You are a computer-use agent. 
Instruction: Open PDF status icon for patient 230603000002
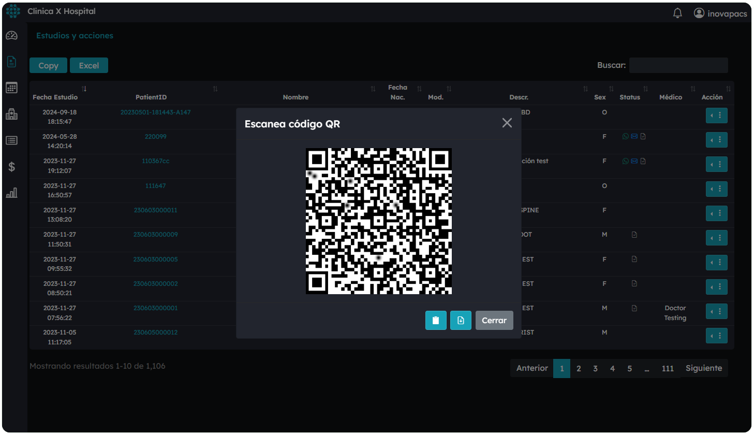[x=634, y=283]
